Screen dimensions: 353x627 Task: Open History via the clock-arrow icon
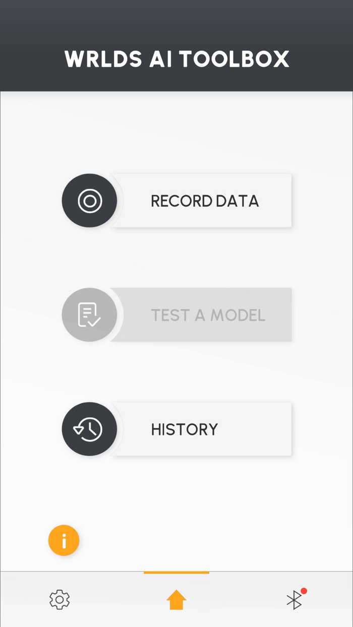[x=89, y=429]
